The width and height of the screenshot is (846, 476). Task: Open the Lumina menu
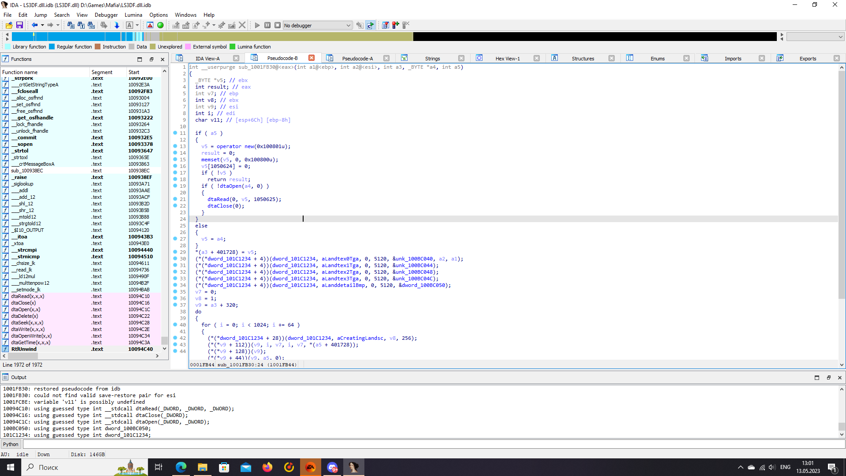click(x=133, y=15)
